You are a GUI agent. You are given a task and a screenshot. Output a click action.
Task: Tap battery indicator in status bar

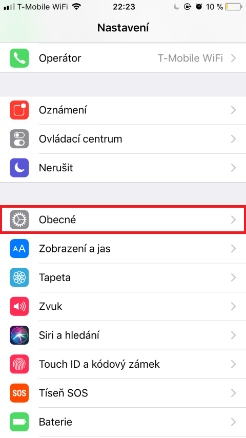[234, 7]
